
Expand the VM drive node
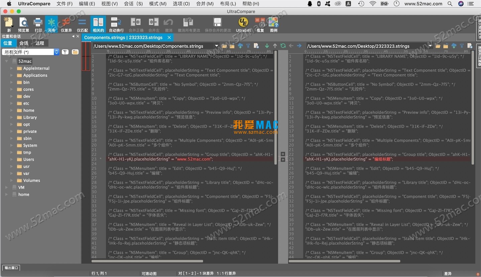[7, 188]
